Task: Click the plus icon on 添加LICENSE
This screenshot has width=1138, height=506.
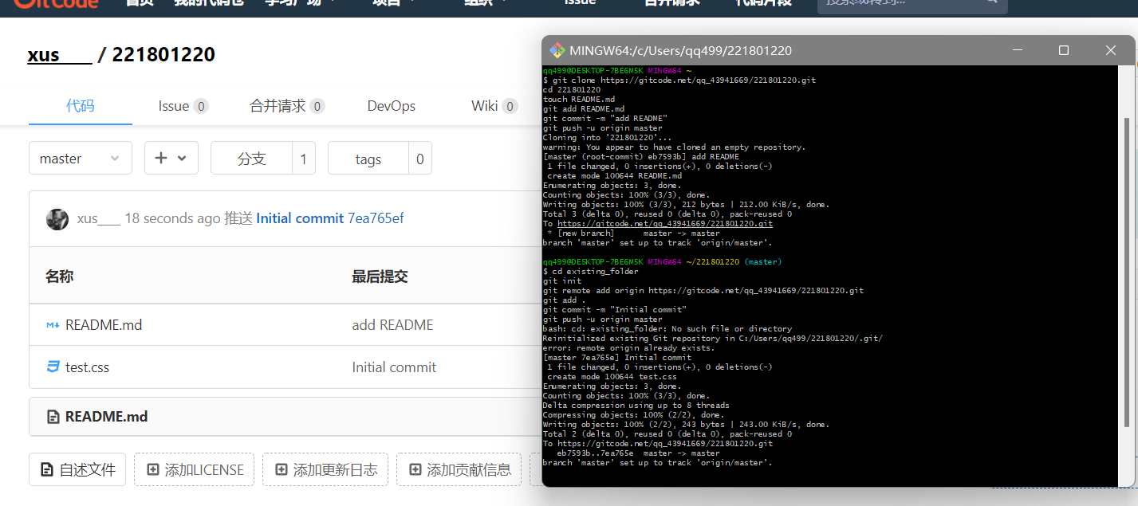Action: pos(152,470)
